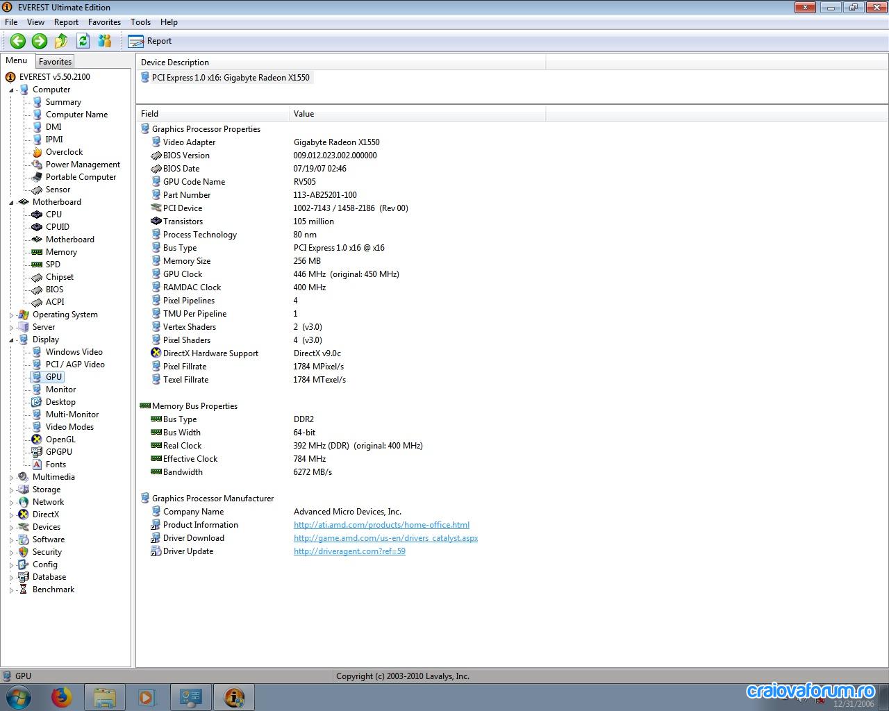Screen dimensions: 889x711
Task: Select the Summary tree item
Action: click(x=63, y=102)
